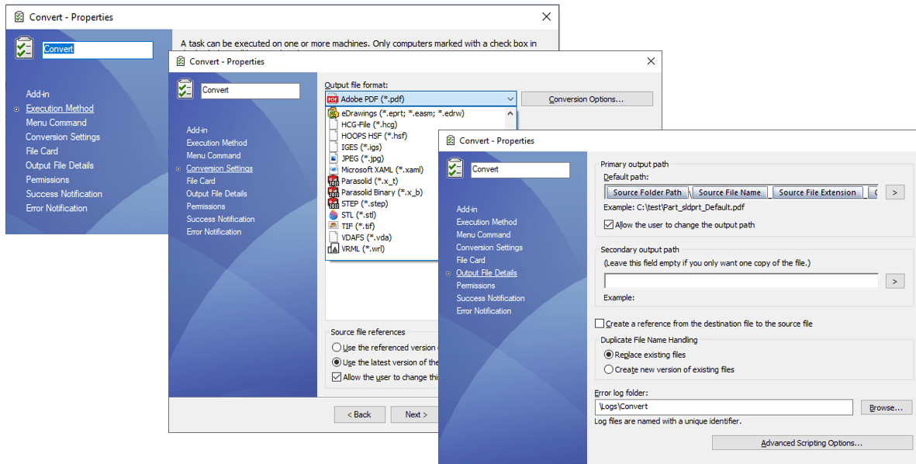The image size is (916, 464).
Task: Pick the JPEG format icon
Action: pyautogui.click(x=333, y=158)
